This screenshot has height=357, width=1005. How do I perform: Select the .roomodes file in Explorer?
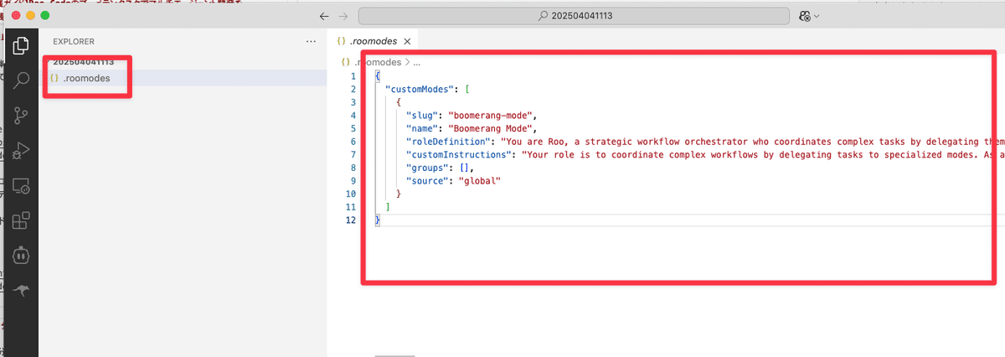[85, 78]
